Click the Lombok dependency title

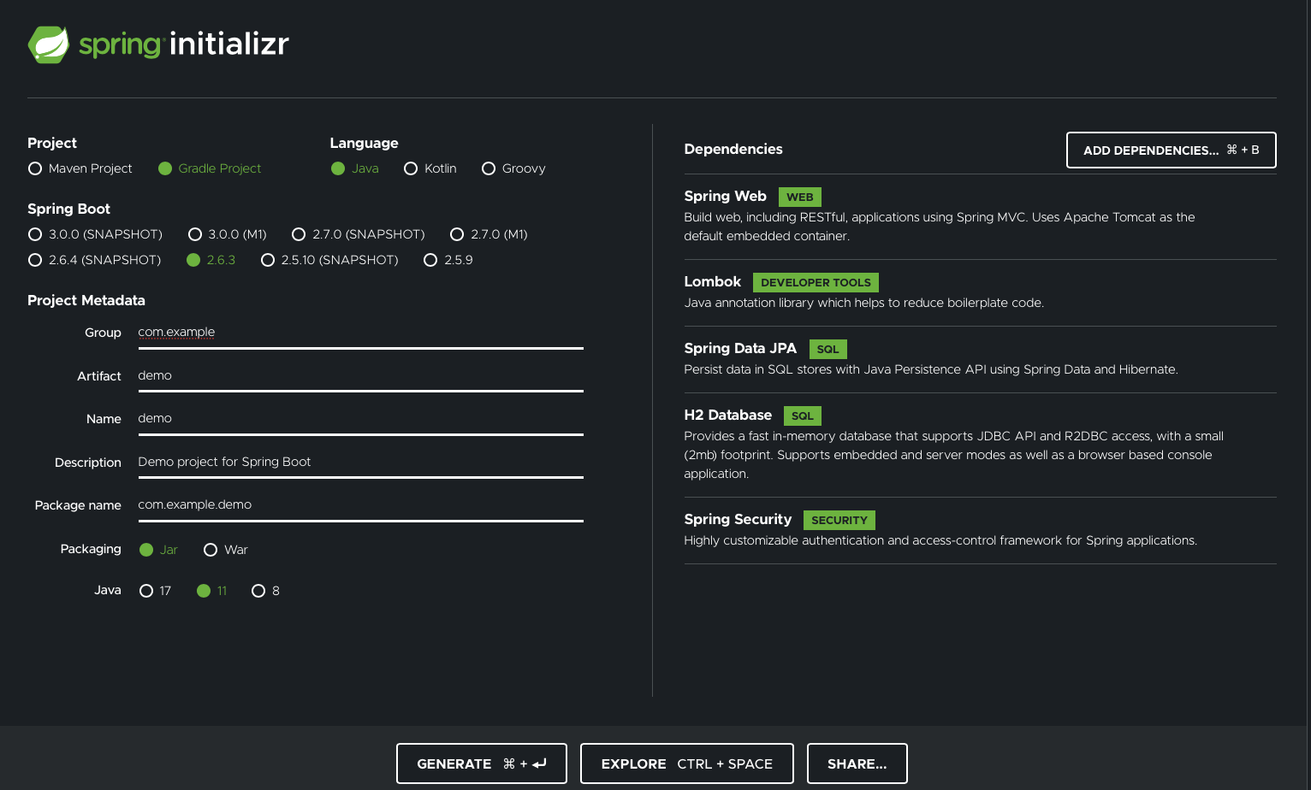point(712,282)
